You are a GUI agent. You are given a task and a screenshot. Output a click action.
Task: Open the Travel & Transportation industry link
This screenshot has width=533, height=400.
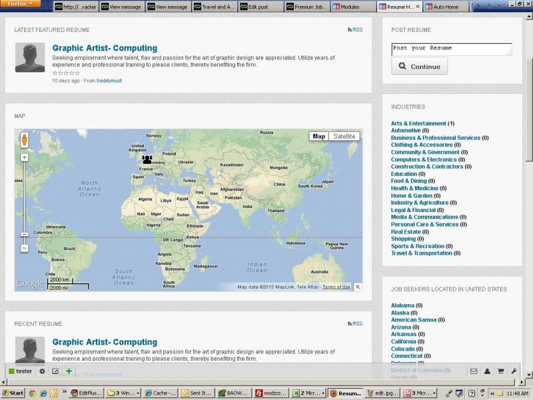point(422,253)
